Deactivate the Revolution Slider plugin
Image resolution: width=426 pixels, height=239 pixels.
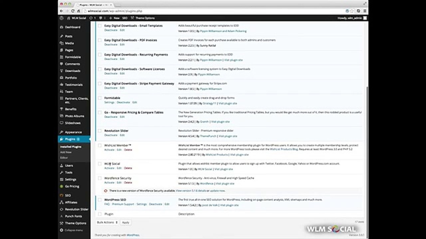[111, 135]
